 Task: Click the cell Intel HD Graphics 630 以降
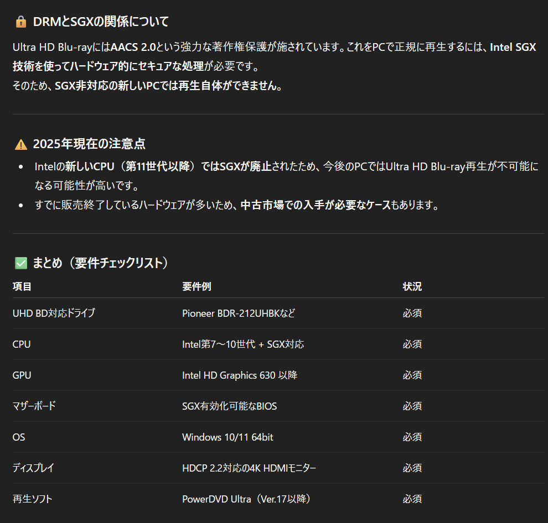[240, 375]
